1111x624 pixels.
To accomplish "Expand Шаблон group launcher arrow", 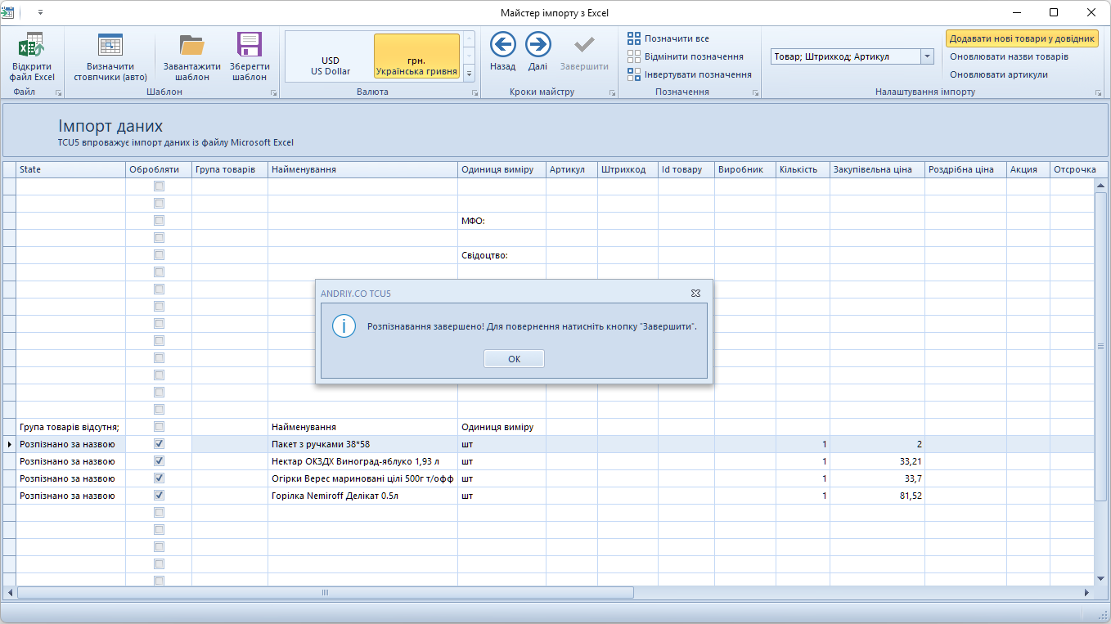I will (273, 94).
